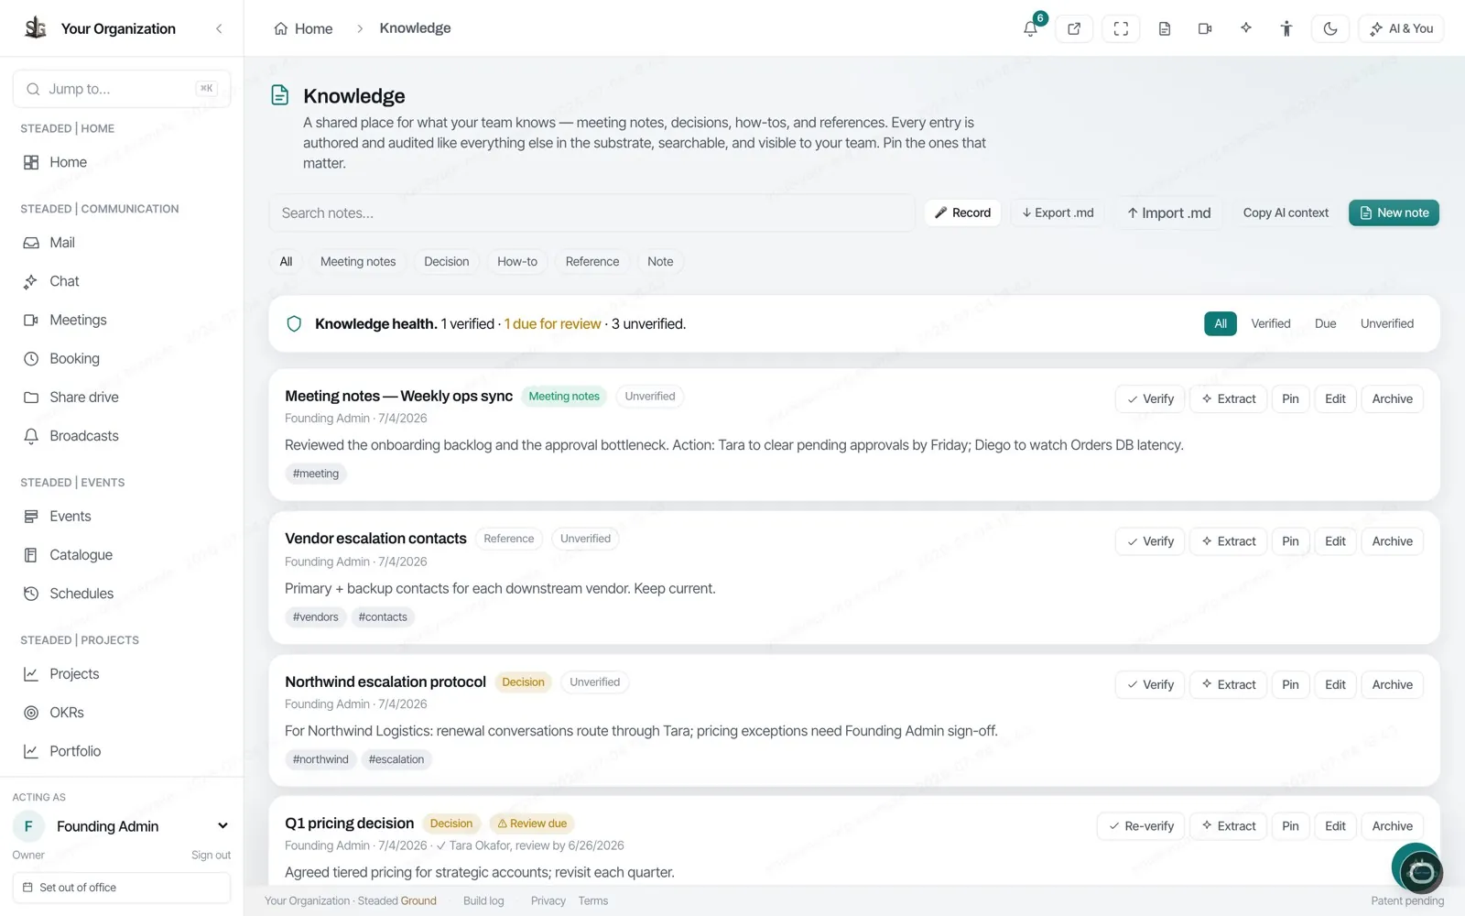Select the Decision filter tab

click(x=446, y=262)
